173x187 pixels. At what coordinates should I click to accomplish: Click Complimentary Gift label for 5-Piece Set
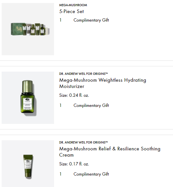pos(91,20)
